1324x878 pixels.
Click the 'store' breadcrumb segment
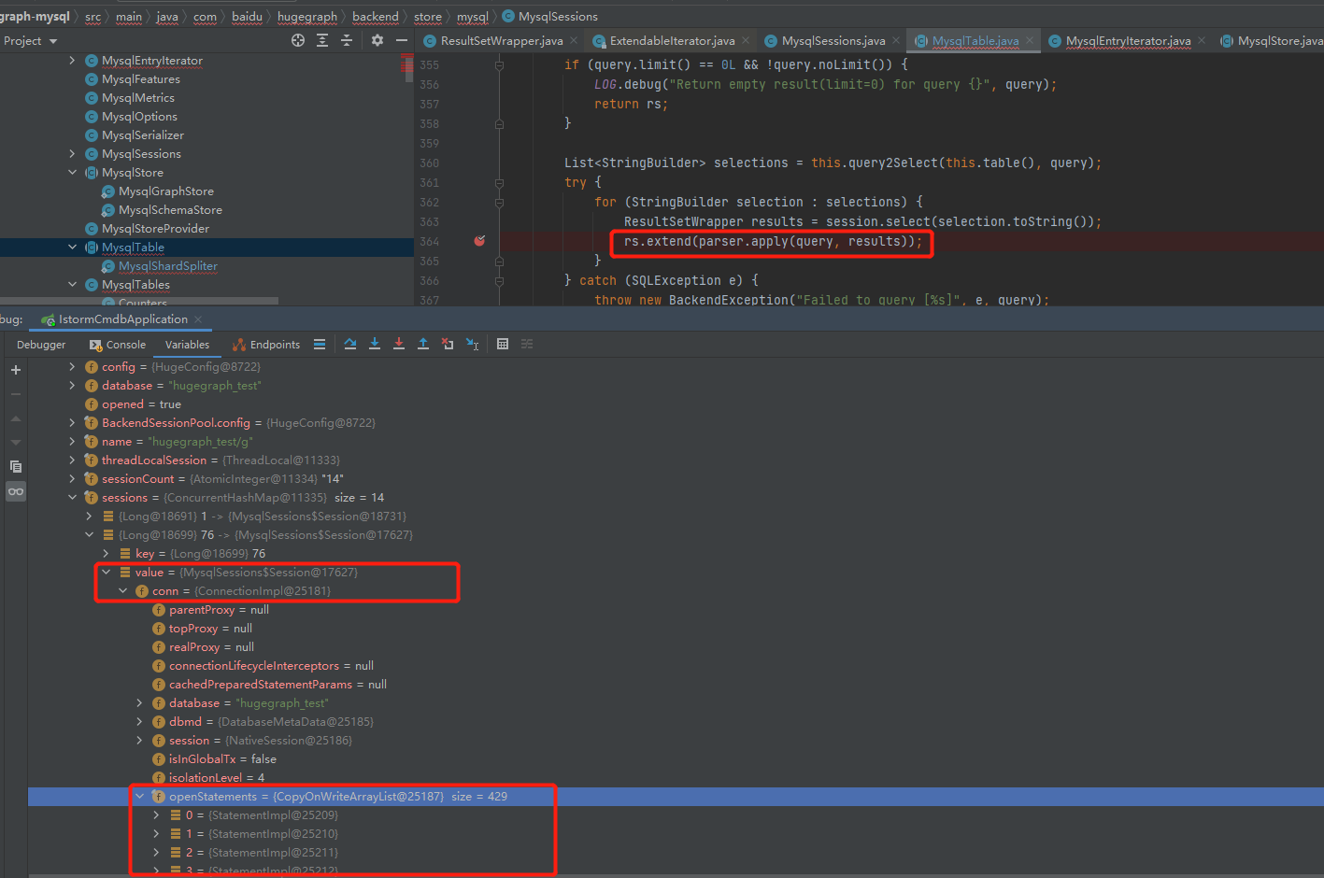[428, 16]
